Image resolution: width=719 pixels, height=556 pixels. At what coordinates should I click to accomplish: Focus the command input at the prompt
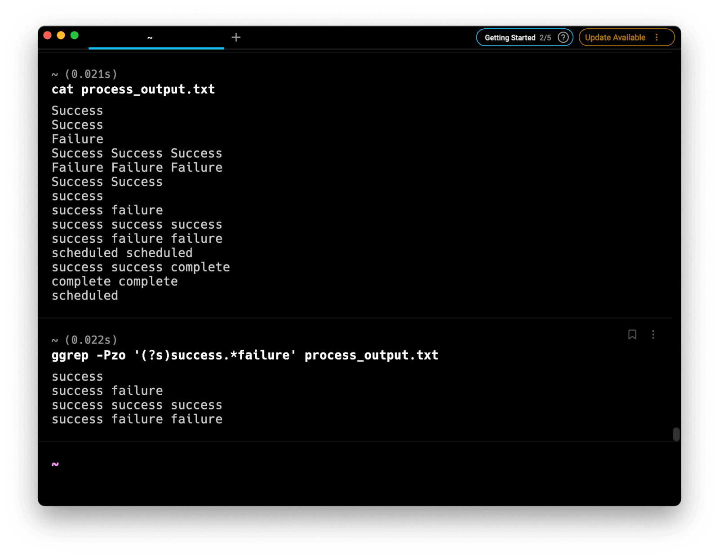click(270, 464)
